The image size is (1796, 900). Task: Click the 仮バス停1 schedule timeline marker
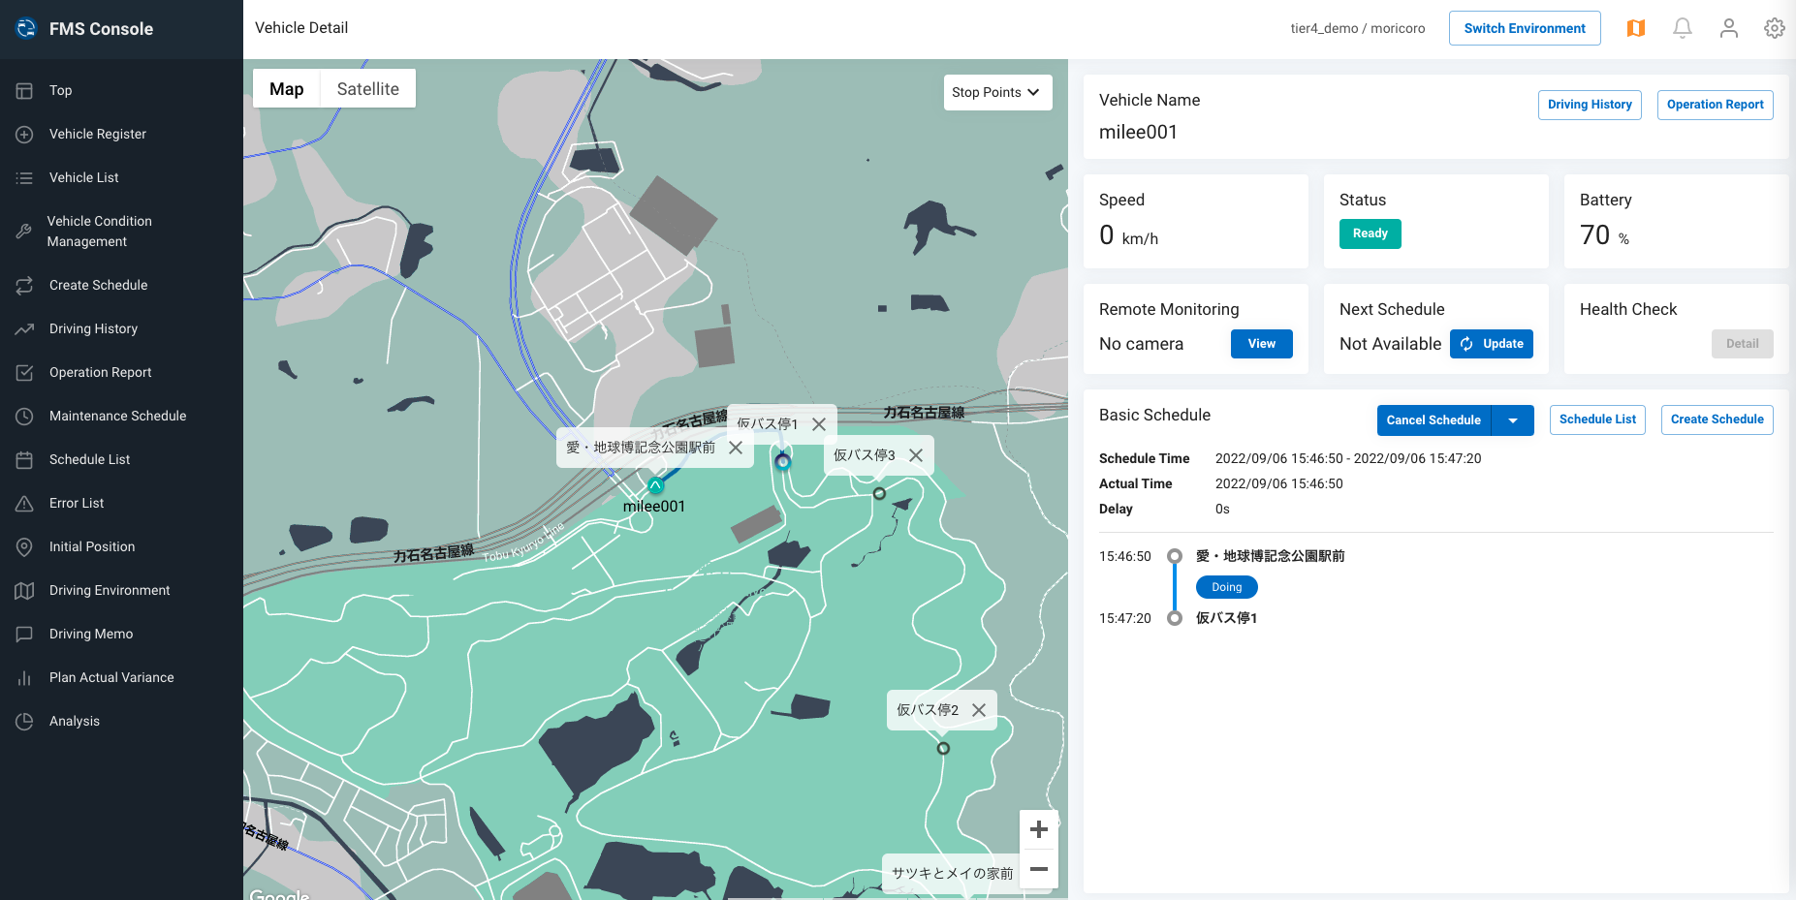point(1175,618)
